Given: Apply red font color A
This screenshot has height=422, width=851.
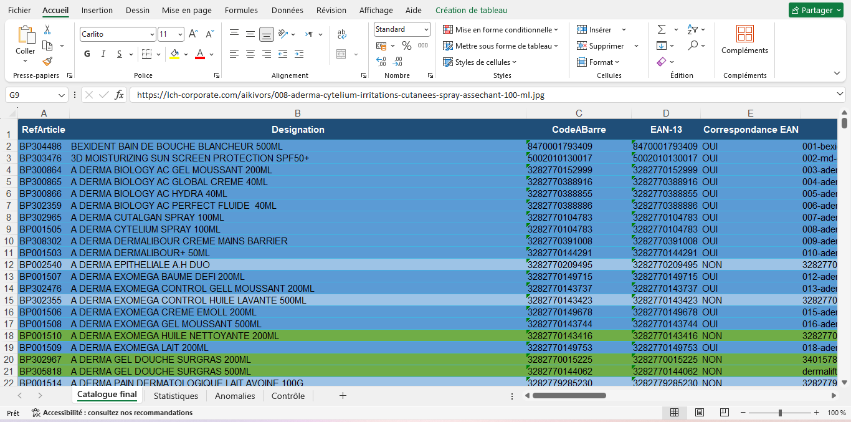Looking at the screenshot, I should point(200,54).
